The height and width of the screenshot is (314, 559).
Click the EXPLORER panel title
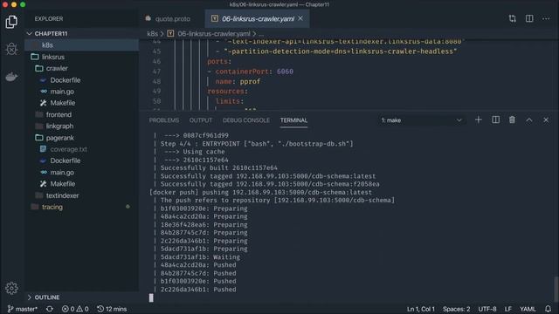point(49,18)
